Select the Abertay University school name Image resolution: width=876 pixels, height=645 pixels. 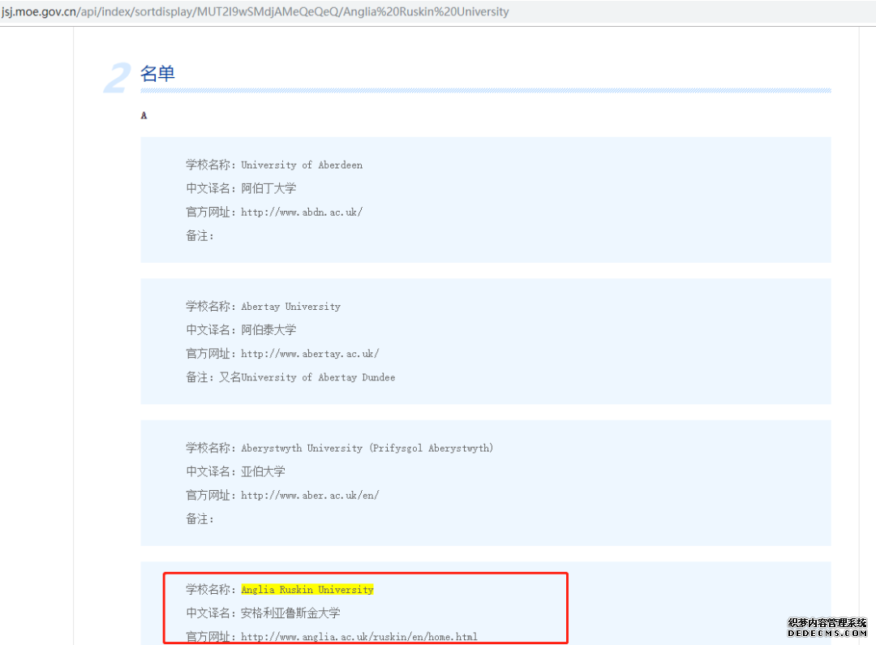[290, 307]
